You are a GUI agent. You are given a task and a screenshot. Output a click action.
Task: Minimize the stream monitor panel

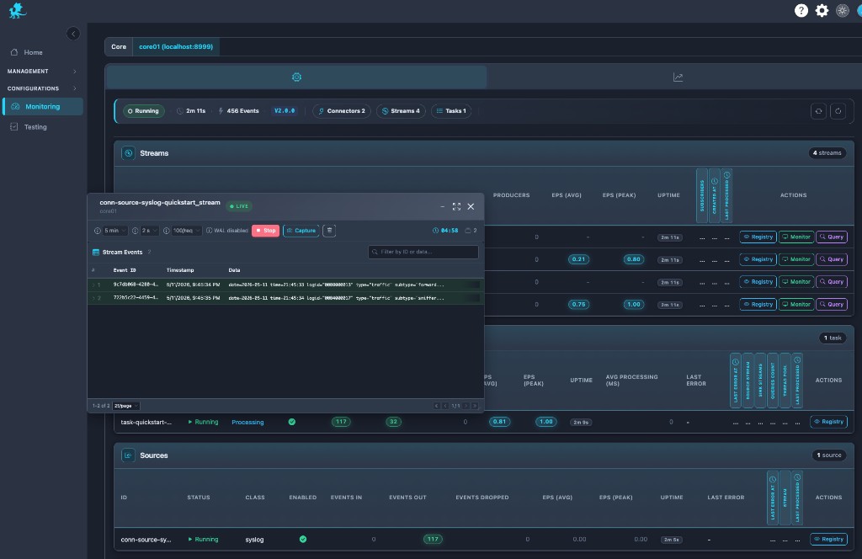click(x=442, y=206)
